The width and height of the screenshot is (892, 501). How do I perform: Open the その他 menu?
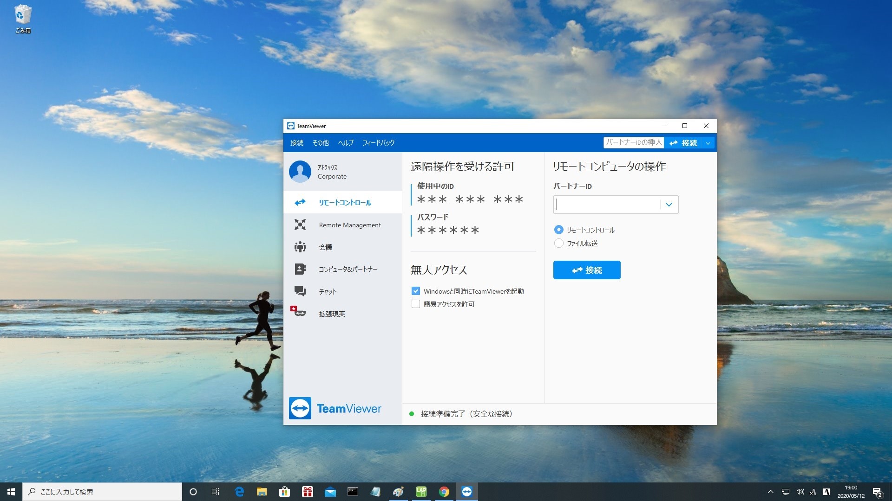pyautogui.click(x=321, y=143)
